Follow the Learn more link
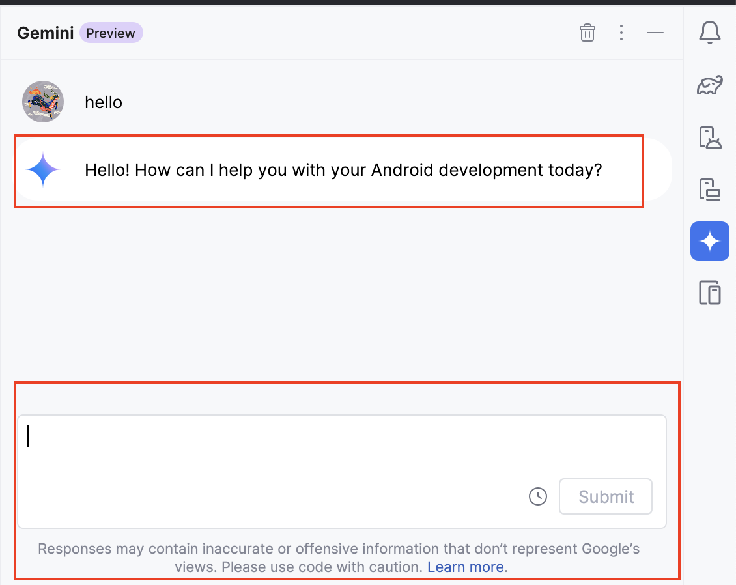This screenshot has height=585, width=736. click(x=465, y=567)
